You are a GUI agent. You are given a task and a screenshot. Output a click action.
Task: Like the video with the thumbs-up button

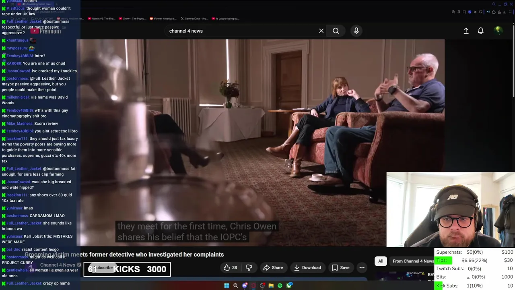pyautogui.click(x=231, y=267)
